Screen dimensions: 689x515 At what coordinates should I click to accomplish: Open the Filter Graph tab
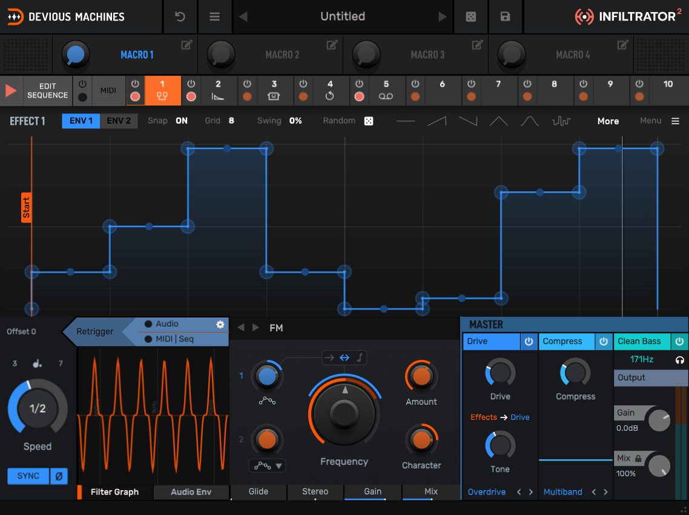[114, 492]
